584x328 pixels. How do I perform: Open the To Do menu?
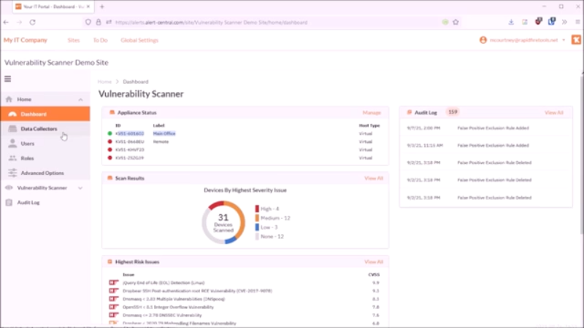tap(100, 40)
